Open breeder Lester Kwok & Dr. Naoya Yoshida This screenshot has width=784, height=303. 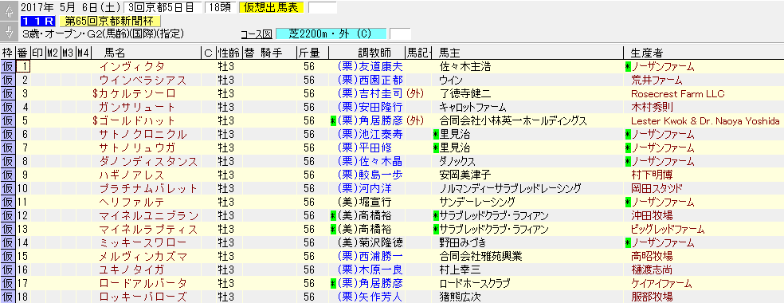point(705,120)
